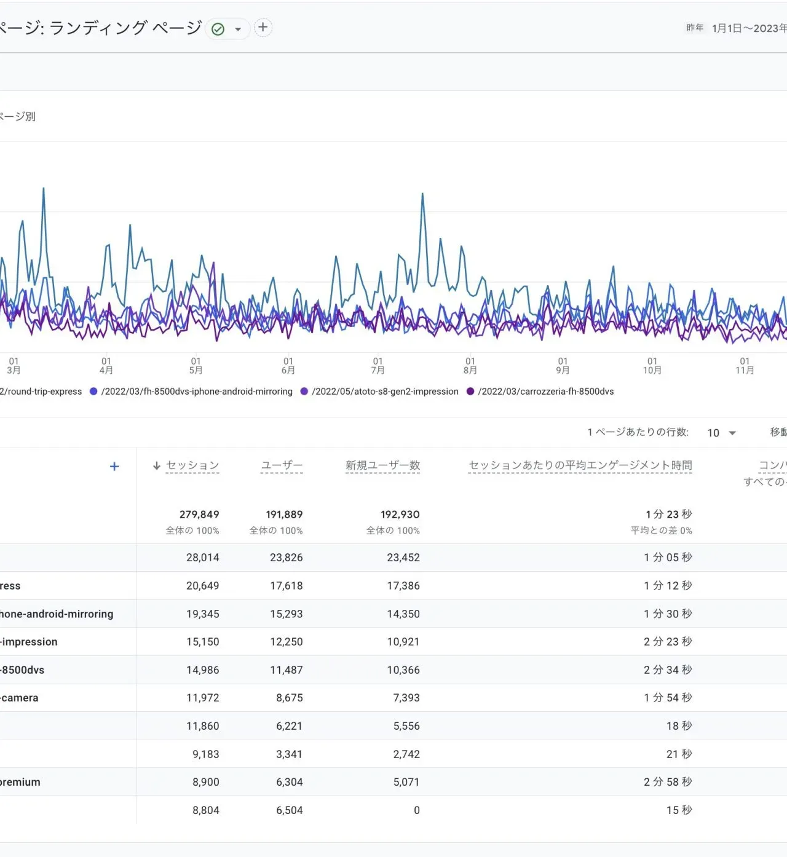Click sessions cell 11,860
The height and width of the screenshot is (857, 787).
[203, 726]
